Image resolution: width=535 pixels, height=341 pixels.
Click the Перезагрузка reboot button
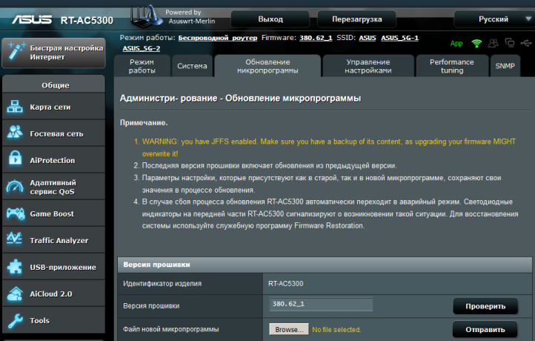pyautogui.click(x=357, y=19)
